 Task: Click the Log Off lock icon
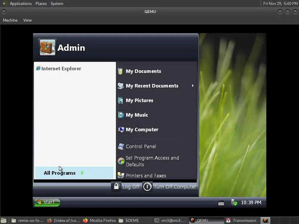point(116,186)
